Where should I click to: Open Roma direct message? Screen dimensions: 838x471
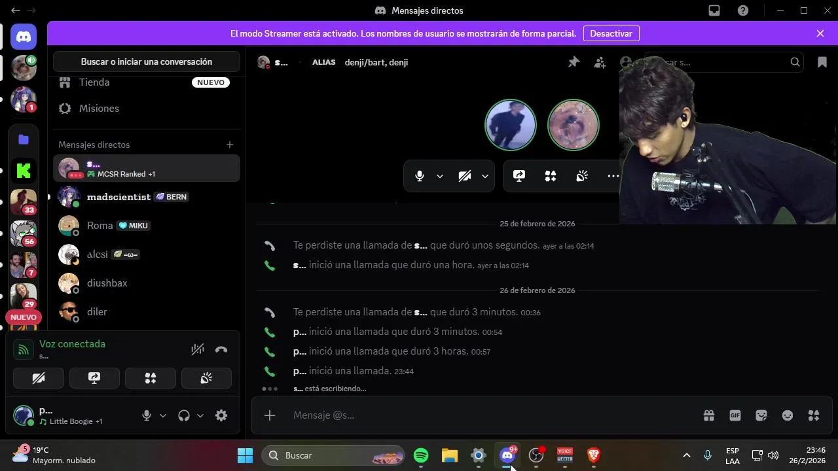[x=147, y=226]
